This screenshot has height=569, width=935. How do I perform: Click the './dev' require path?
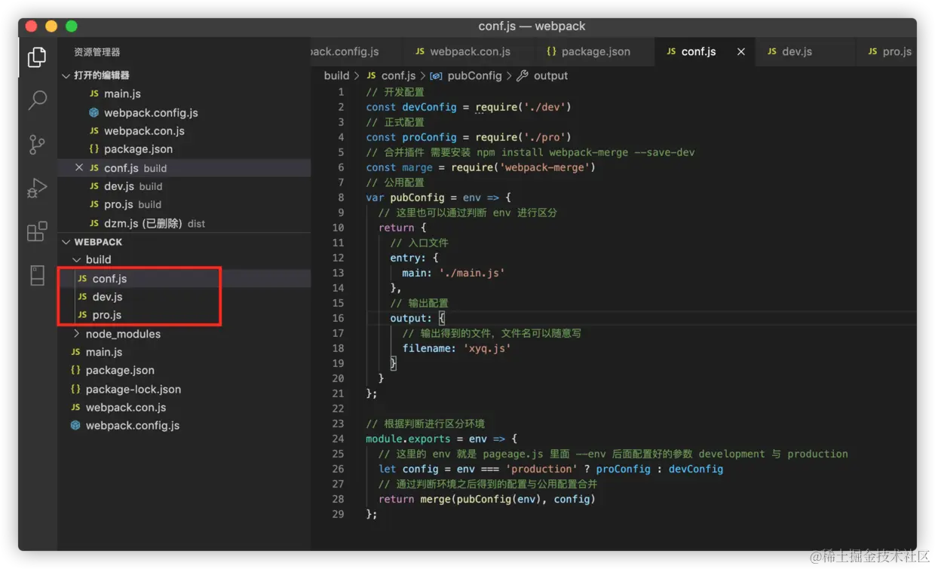(545, 107)
